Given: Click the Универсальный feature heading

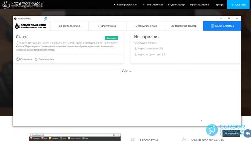Looking at the screenshot, I should pyautogui.click(x=207, y=139).
